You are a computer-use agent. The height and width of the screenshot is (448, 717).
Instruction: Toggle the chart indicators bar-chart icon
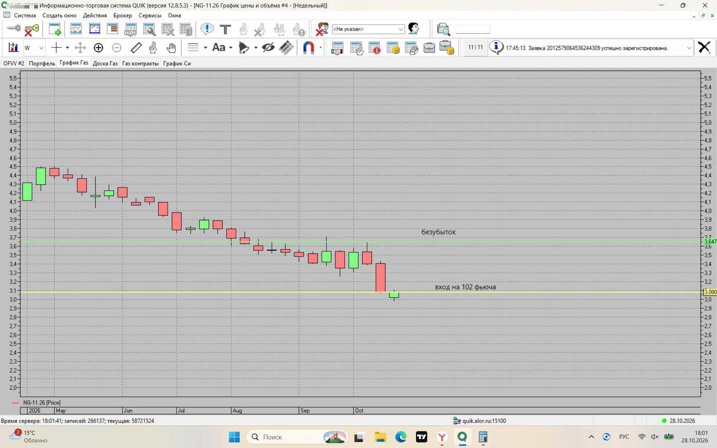click(13, 47)
